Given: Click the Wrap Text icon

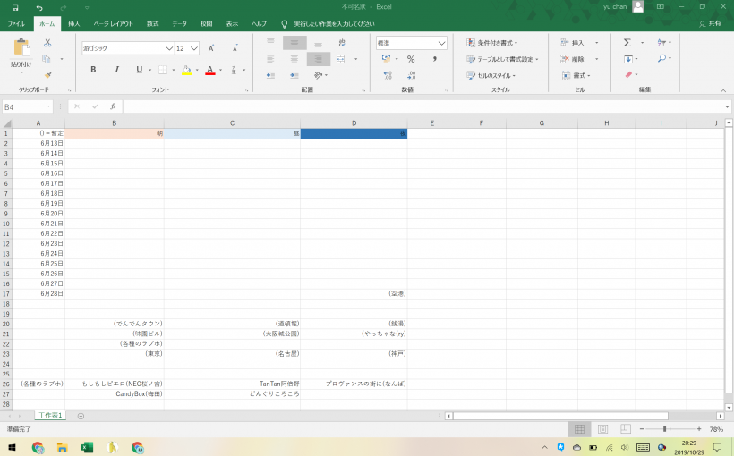Looking at the screenshot, I should [x=342, y=43].
